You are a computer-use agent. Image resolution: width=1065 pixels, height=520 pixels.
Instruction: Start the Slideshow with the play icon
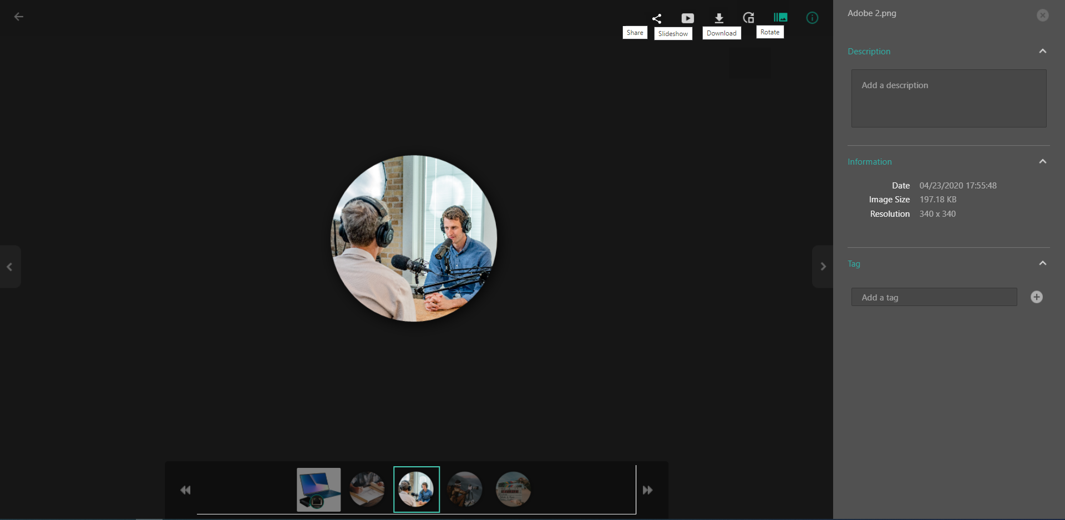688,18
